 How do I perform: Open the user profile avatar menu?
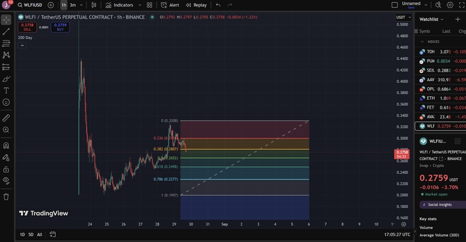click(6, 5)
